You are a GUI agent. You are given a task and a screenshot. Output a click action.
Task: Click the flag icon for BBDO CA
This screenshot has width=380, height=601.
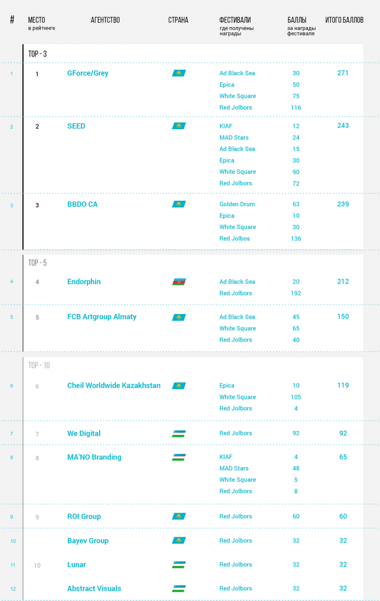179,204
